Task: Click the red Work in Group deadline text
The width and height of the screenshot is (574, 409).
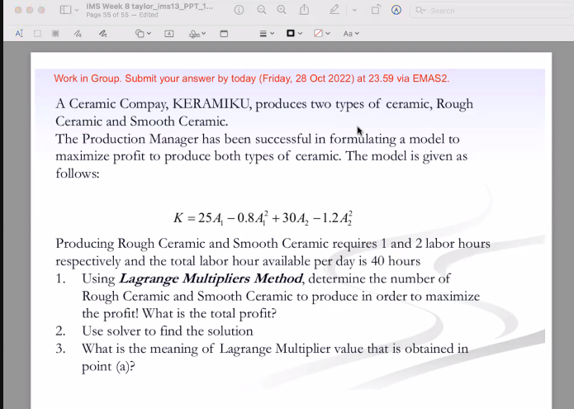Action: (252, 78)
